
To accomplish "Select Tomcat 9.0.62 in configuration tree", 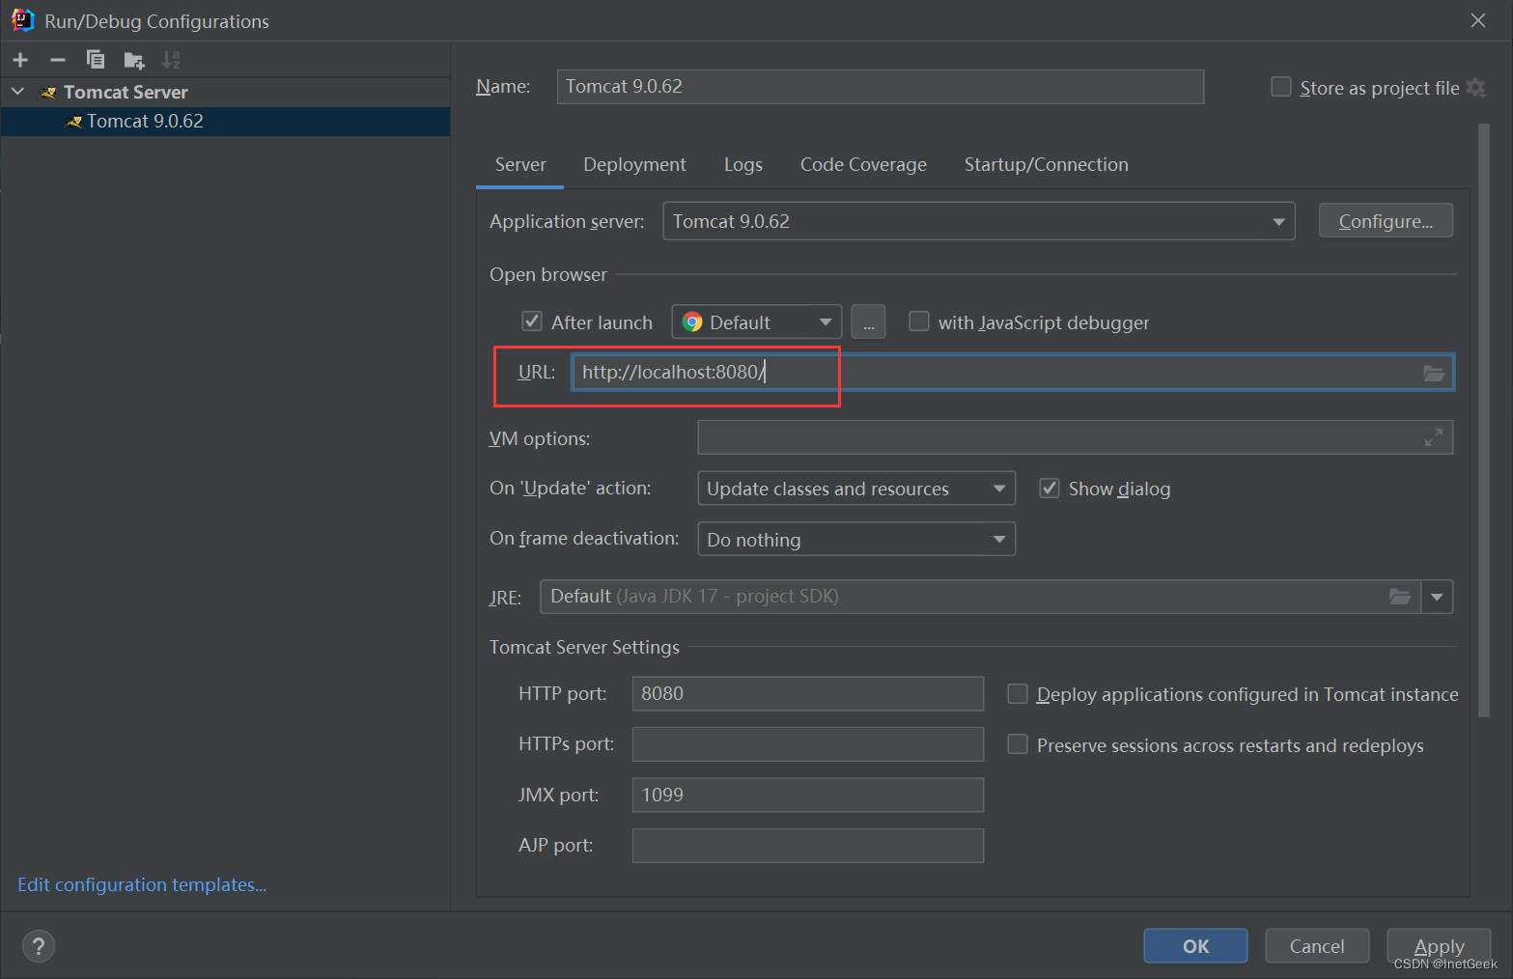I will pyautogui.click(x=225, y=121).
